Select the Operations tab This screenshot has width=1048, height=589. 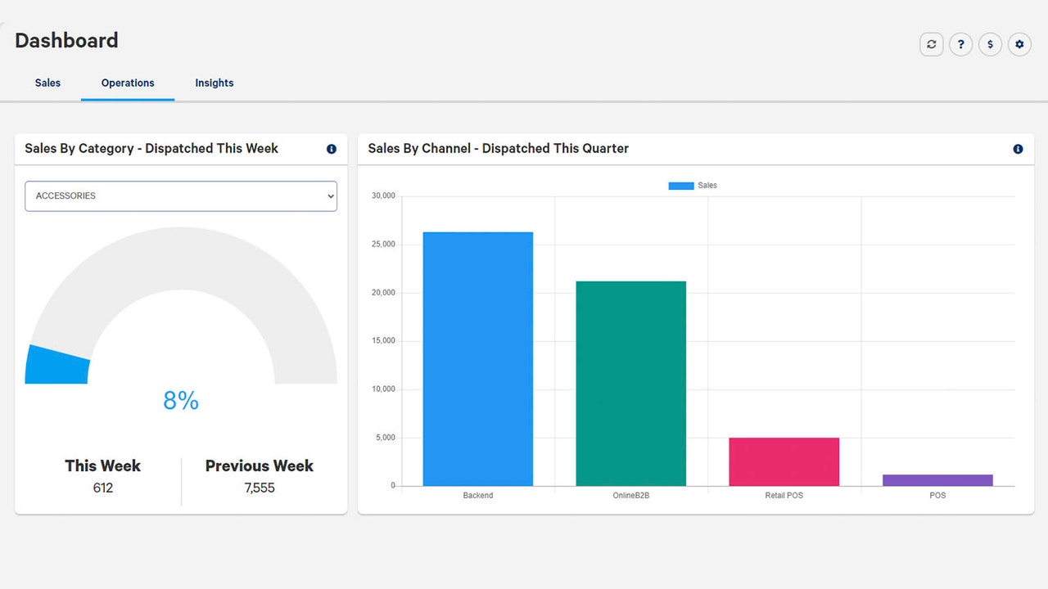127,83
